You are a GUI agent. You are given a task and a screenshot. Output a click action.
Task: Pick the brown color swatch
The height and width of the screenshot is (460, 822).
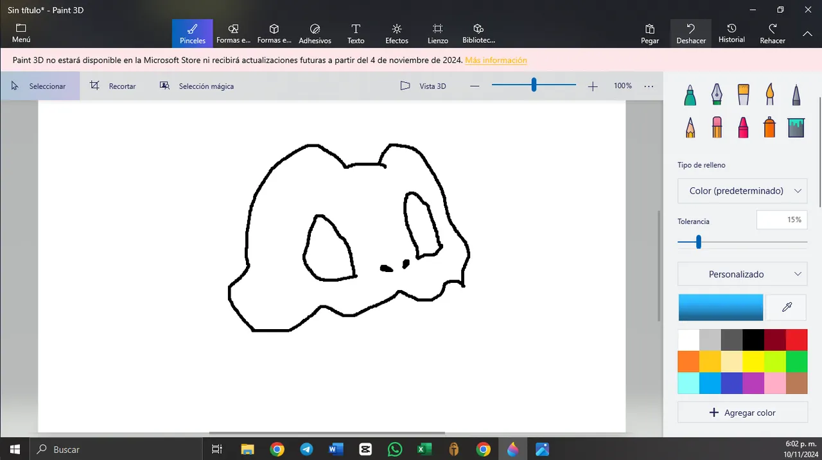coord(796,383)
